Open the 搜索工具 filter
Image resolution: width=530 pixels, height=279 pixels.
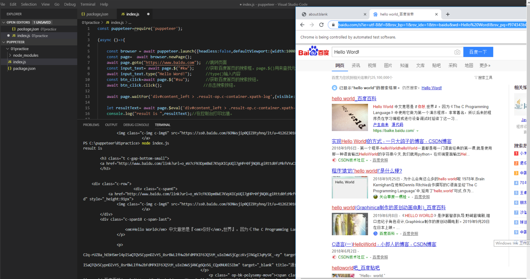[x=484, y=78]
